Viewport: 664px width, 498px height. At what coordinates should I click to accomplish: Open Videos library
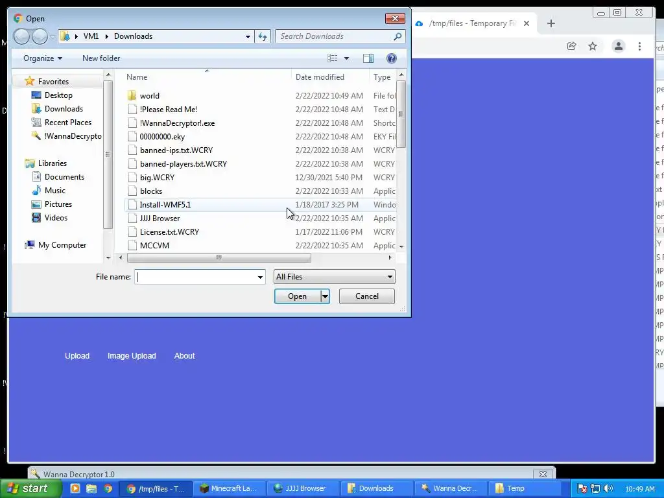(56, 218)
